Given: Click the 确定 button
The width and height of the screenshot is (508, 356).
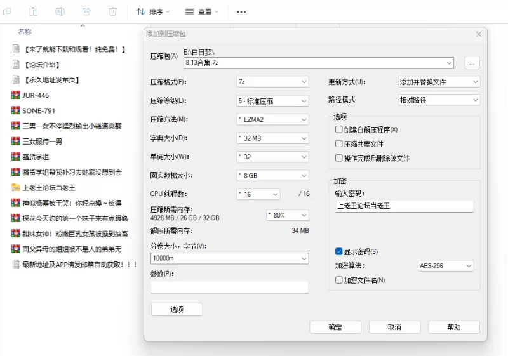Looking at the screenshot, I should coord(335,327).
